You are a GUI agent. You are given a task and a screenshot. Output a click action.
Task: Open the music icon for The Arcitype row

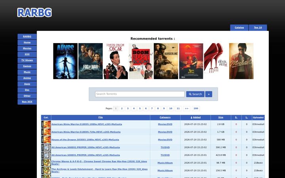click(46, 170)
